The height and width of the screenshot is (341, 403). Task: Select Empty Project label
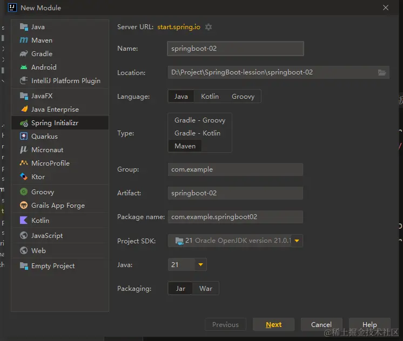pos(53,266)
